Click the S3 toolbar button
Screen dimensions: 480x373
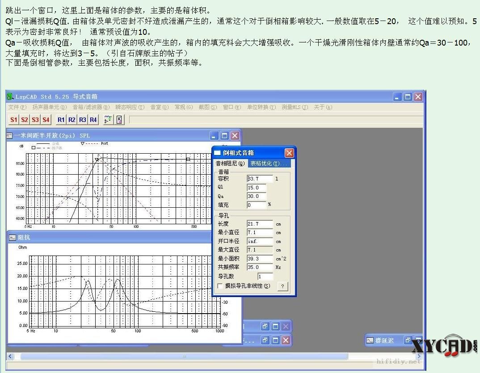[x=35, y=120]
